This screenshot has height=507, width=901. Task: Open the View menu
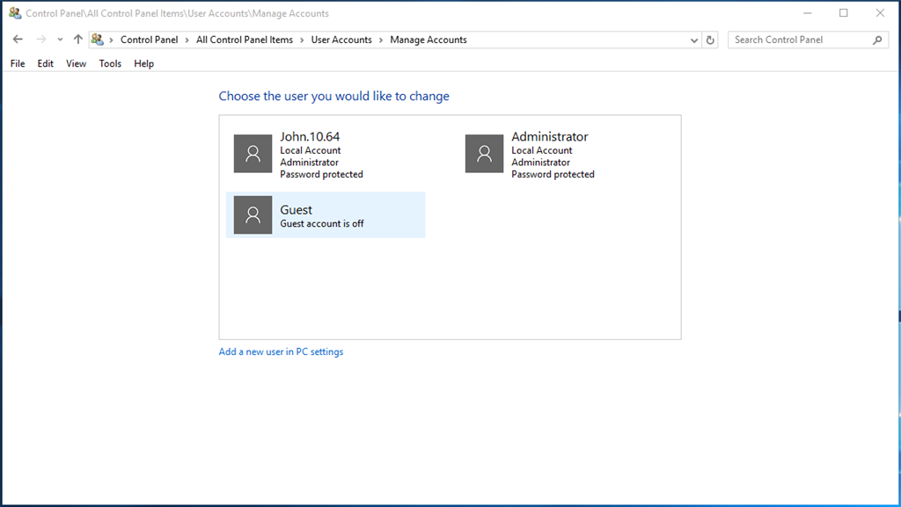[x=76, y=63]
